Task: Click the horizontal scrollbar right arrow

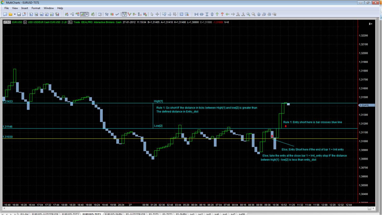Action: [x=374, y=208]
